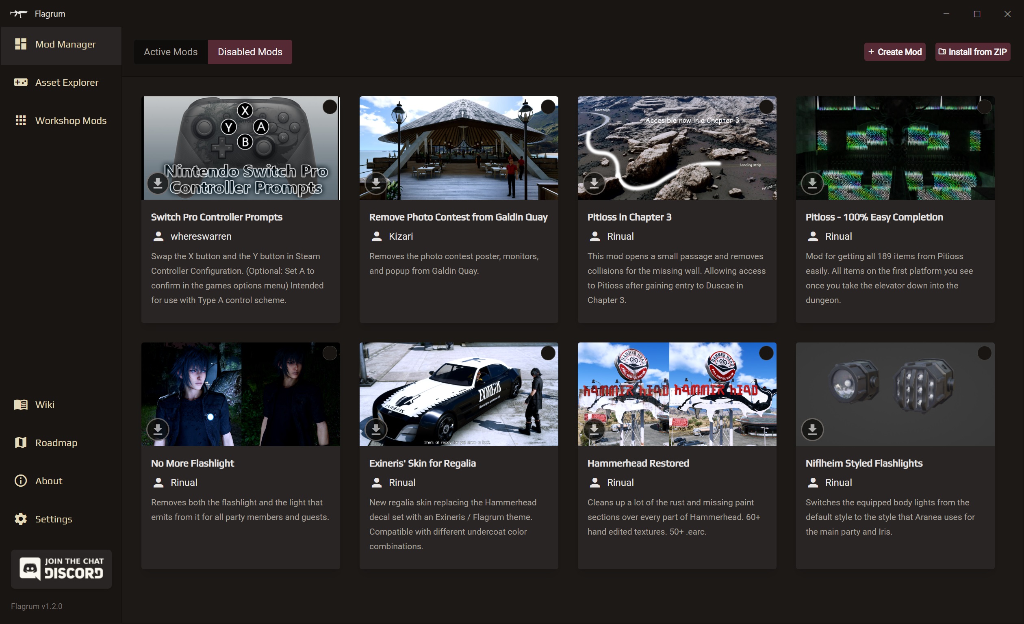Toggle status circle on Pitioss 100% Easy Completion
The height and width of the screenshot is (624, 1024).
[984, 107]
